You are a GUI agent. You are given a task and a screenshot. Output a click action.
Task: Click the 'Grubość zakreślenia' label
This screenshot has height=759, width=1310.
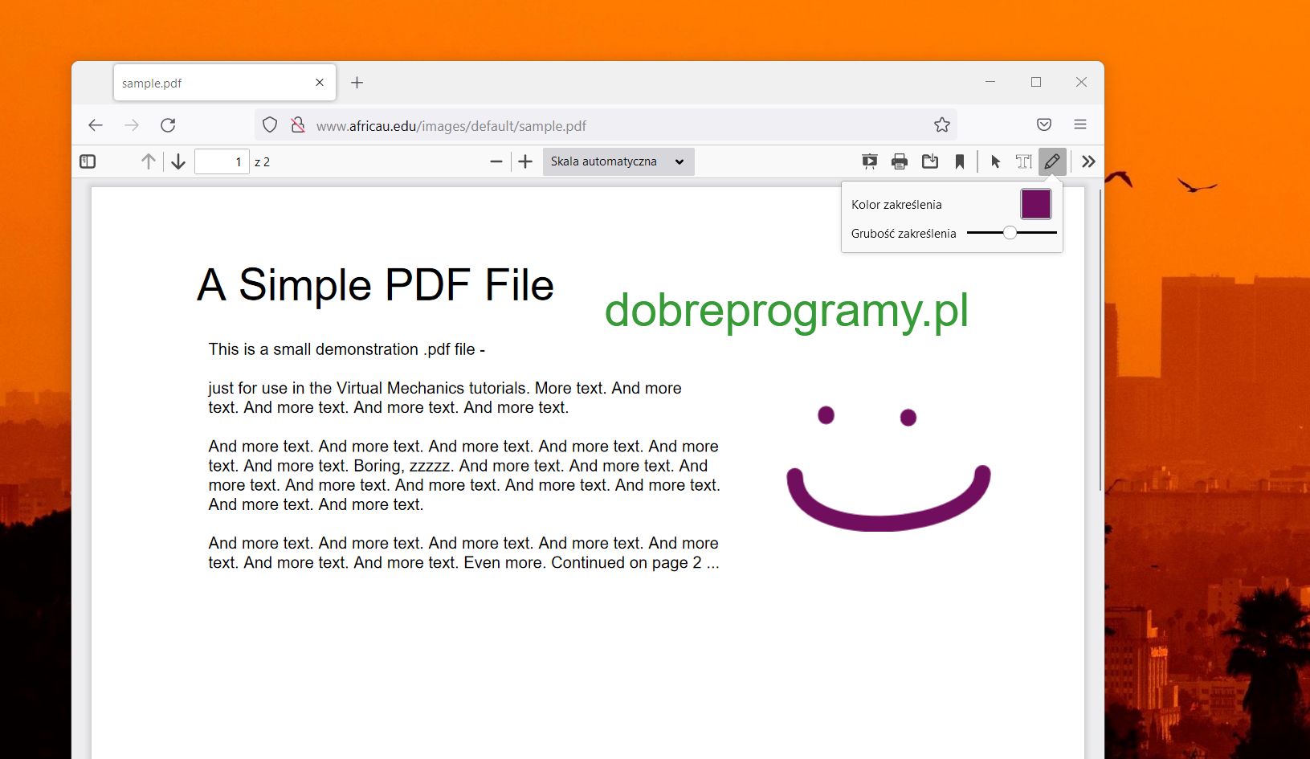(x=904, y=234)
